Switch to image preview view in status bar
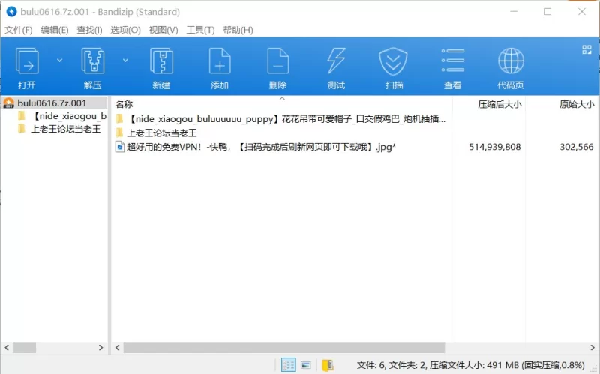 pyautogui.click(x=306, y=365)
